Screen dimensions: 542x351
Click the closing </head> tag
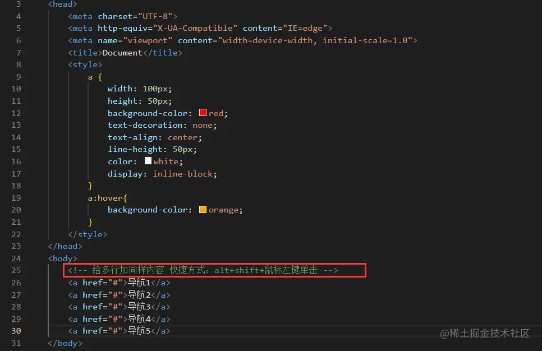pyautogui.click(x=65, y=246)
